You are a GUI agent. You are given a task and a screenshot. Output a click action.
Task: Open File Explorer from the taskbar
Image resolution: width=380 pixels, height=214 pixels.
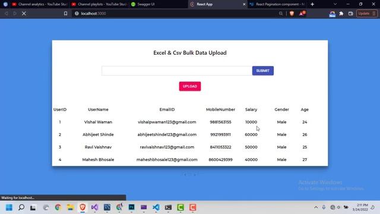pos(70,207)
